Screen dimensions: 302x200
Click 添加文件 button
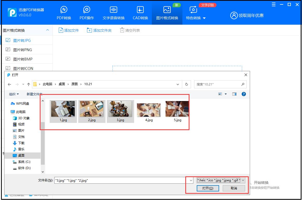coord(69,30)
